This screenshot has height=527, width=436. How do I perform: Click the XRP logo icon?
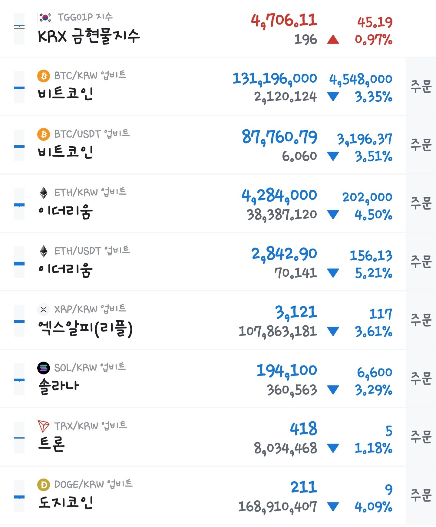click(x=44, y=309)
